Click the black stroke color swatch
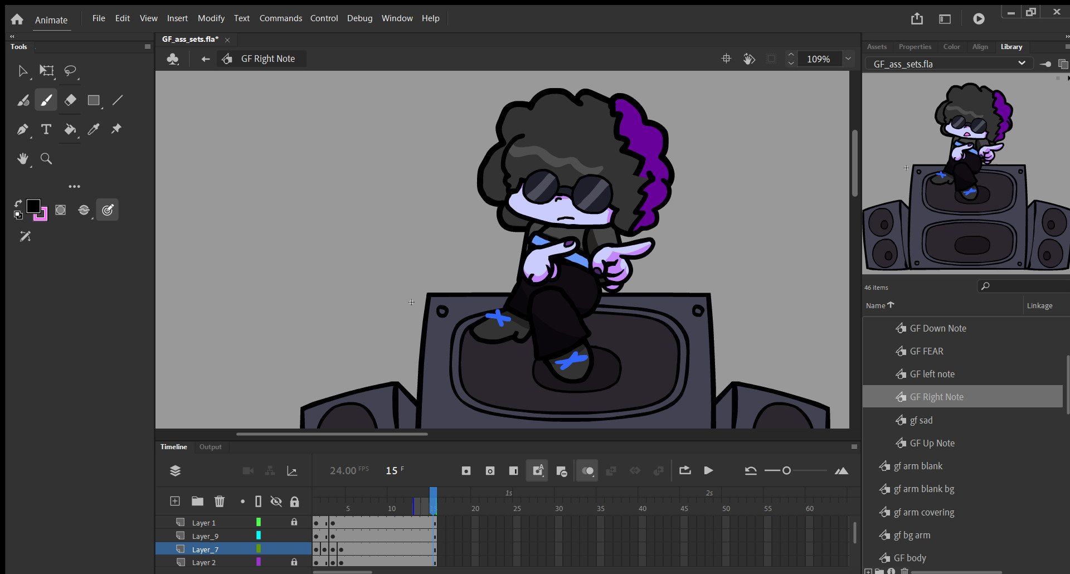Screen dimensions: 1070x574 click(33, 206)
